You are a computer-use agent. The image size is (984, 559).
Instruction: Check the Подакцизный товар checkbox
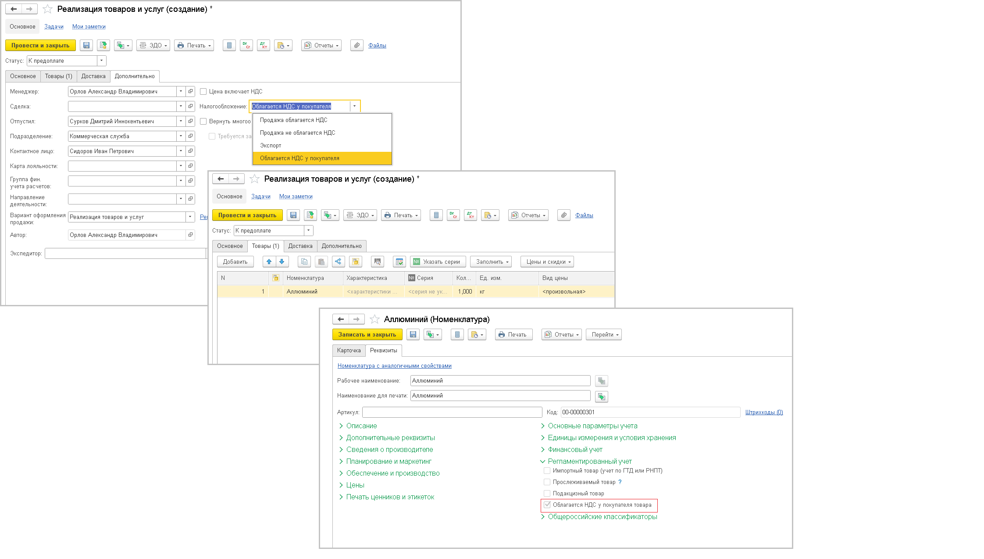[x=547, y=494]
